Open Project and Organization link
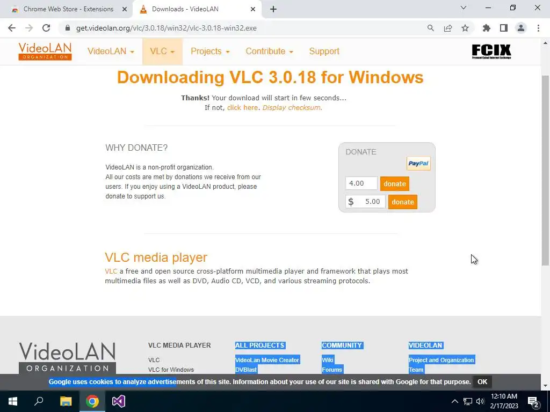Image resolution: width=550 pixels, height=412 pixels. (442, 360)
